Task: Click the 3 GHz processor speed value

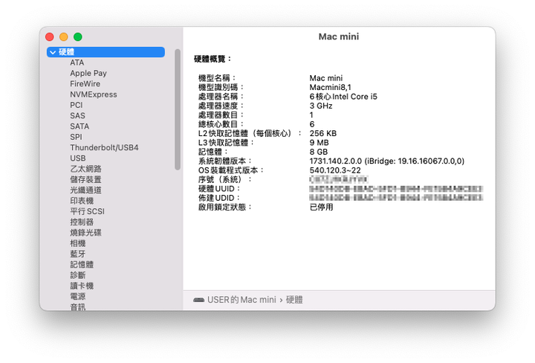Action: (x=321, y=106)
